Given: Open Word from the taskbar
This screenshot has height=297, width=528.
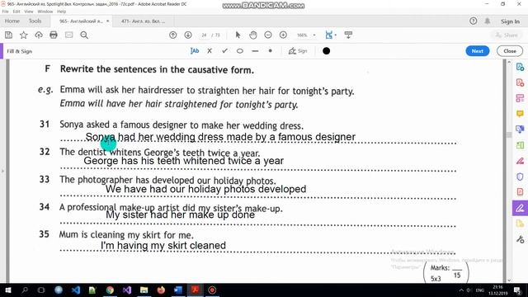Looking at the screenshot, I should 178,290.
